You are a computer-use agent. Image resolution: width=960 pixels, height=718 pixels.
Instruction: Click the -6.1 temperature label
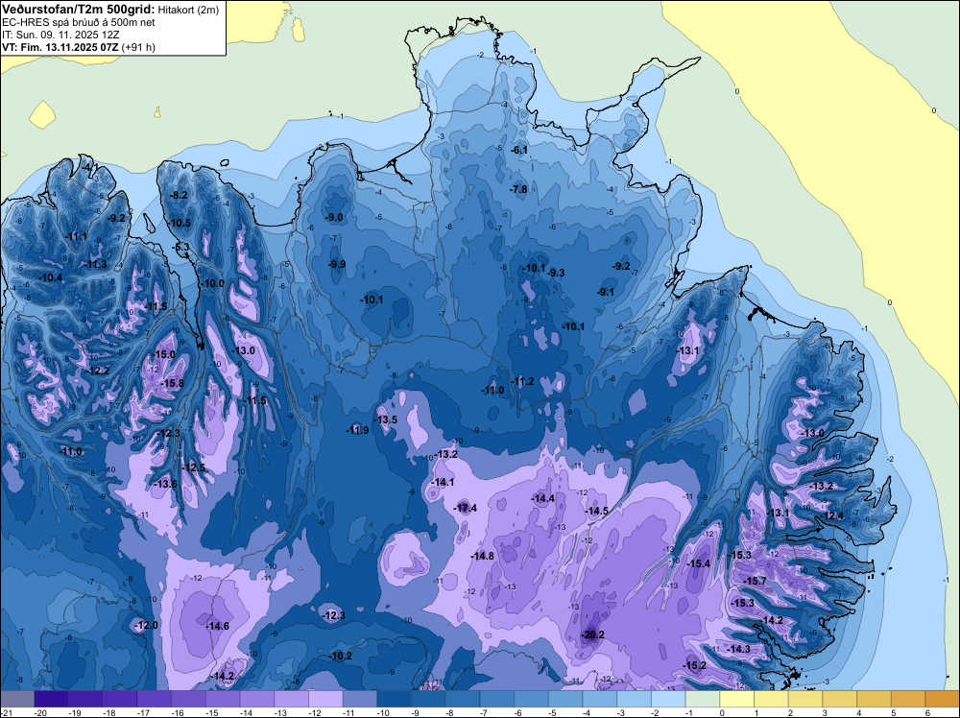point(518,150)
